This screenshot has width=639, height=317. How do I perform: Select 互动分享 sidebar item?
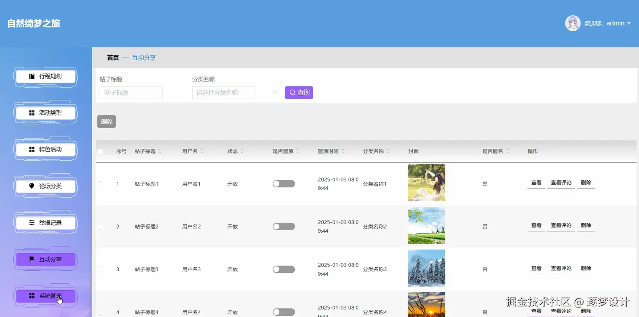pos(45,259)
